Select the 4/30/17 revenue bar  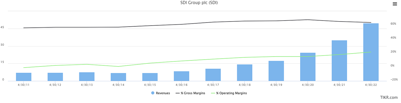tap(213, 75)
